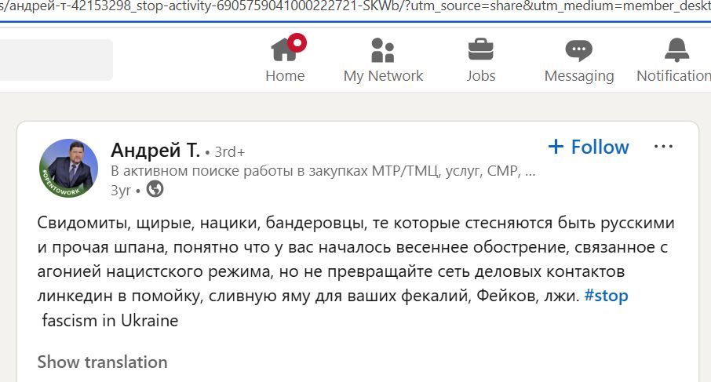Select the My Network label

point(383,75)
